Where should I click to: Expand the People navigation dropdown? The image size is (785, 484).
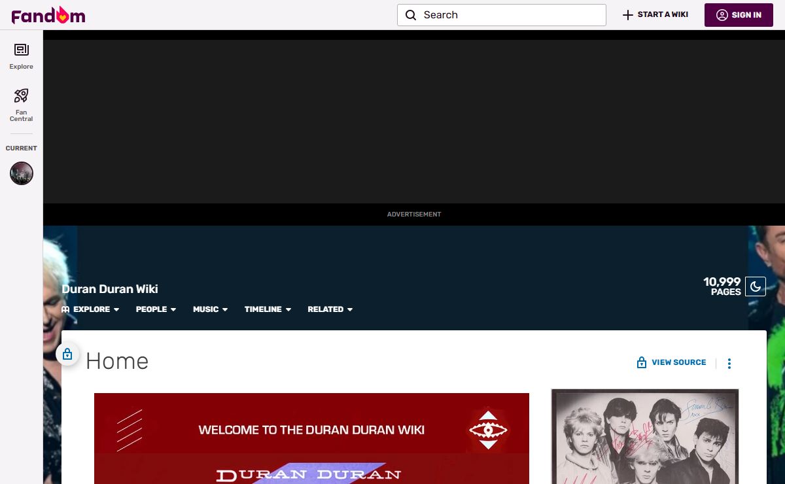(x=156, y=309)
